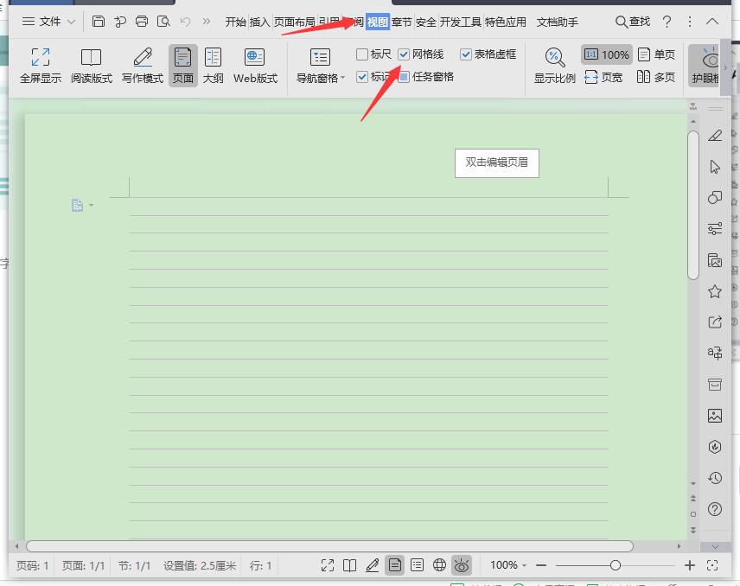Image resolution: width=740 pixels, height=586 pixels.
Task: Click the vertical scrollbar thumb
Action: [692, 205]
